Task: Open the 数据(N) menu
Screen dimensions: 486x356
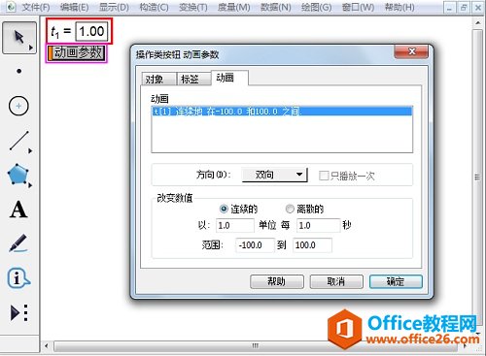Action: [x=276, y=7]
